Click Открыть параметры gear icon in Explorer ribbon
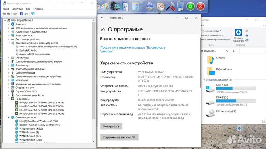Screen dimensions: 266x149 click(x=238, y=35)
